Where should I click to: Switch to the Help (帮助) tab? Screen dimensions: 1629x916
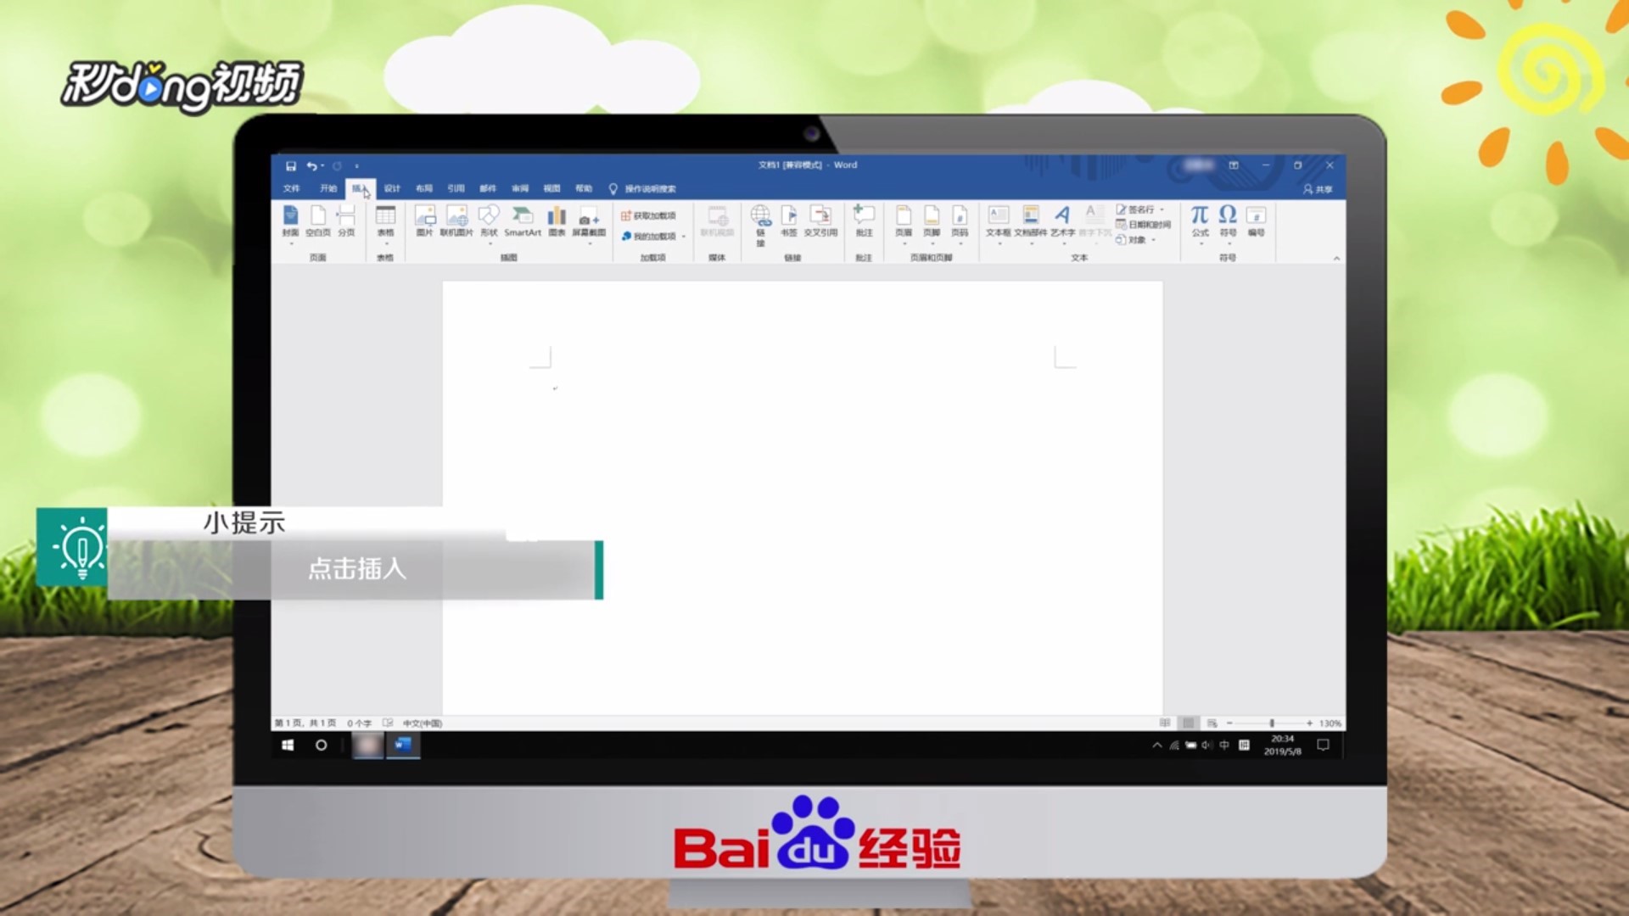[x=584, y=188]
